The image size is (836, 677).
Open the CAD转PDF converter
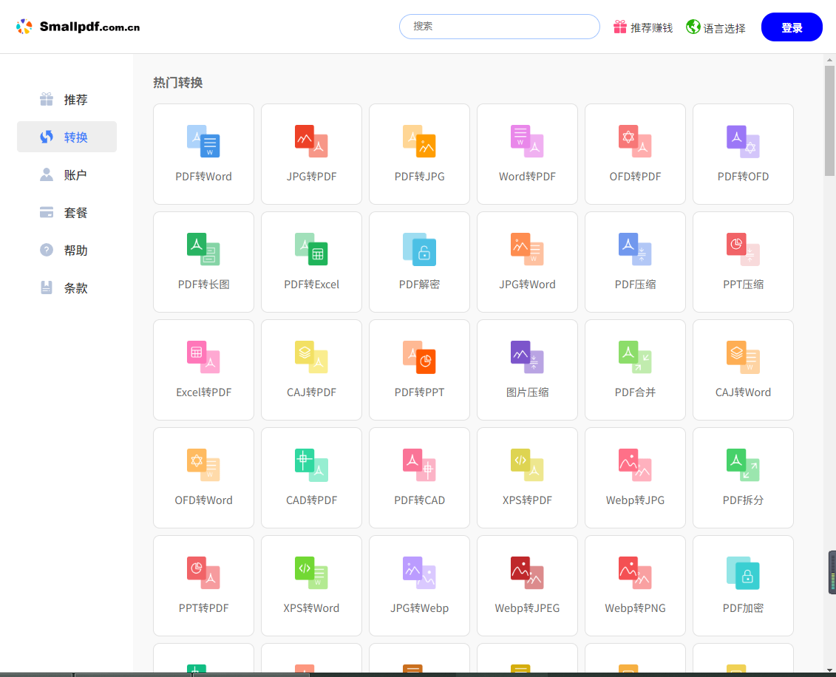[311, 477]
